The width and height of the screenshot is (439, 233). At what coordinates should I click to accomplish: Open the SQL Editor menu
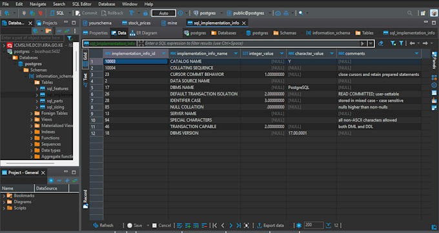click(x=81, y=4)
